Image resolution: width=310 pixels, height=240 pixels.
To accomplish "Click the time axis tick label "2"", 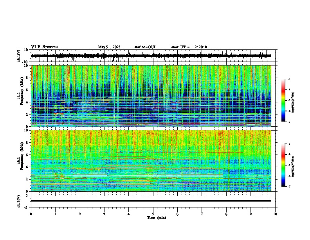I will click(x=80, y=214).
